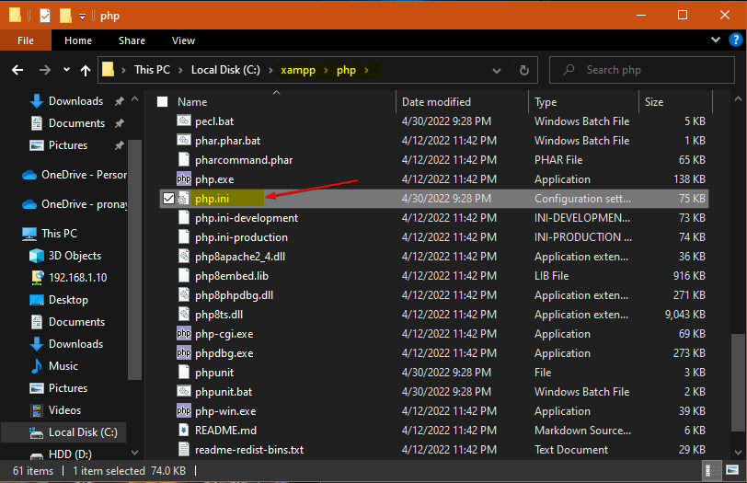Click the navigation pane scrollbar thumb
747x483 pixels.
135,259
